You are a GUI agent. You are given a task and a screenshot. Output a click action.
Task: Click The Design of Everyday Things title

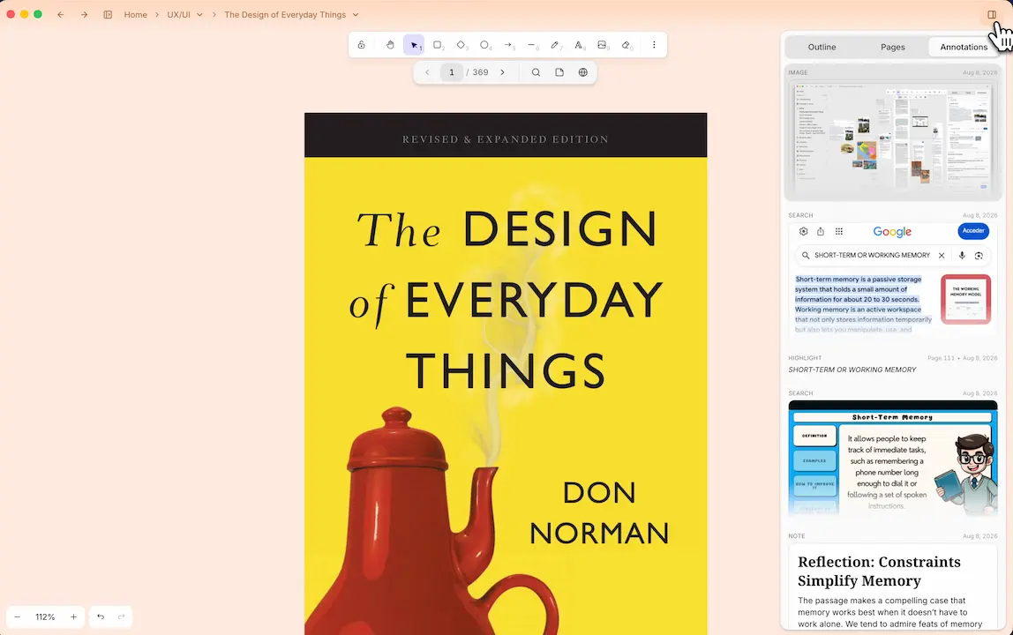285,15
